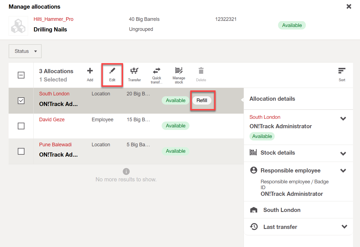Open the Status filter dropdown
This screenshot has width=360, height=247.
click(x=25, y=51)
